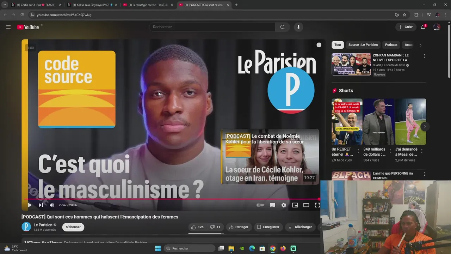Image resolution: width=451 pixels, height=254 pixels.
Task: Enter fullscreen mode
Action: [x=317, y=205]
